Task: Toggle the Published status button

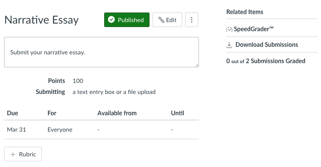Action: (127, 20)
